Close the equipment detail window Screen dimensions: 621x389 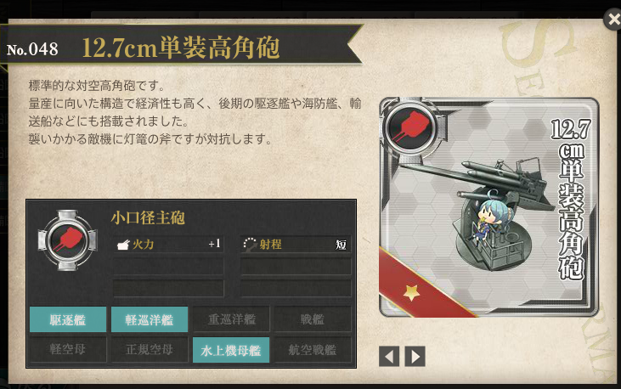click(x=613, y=19)
